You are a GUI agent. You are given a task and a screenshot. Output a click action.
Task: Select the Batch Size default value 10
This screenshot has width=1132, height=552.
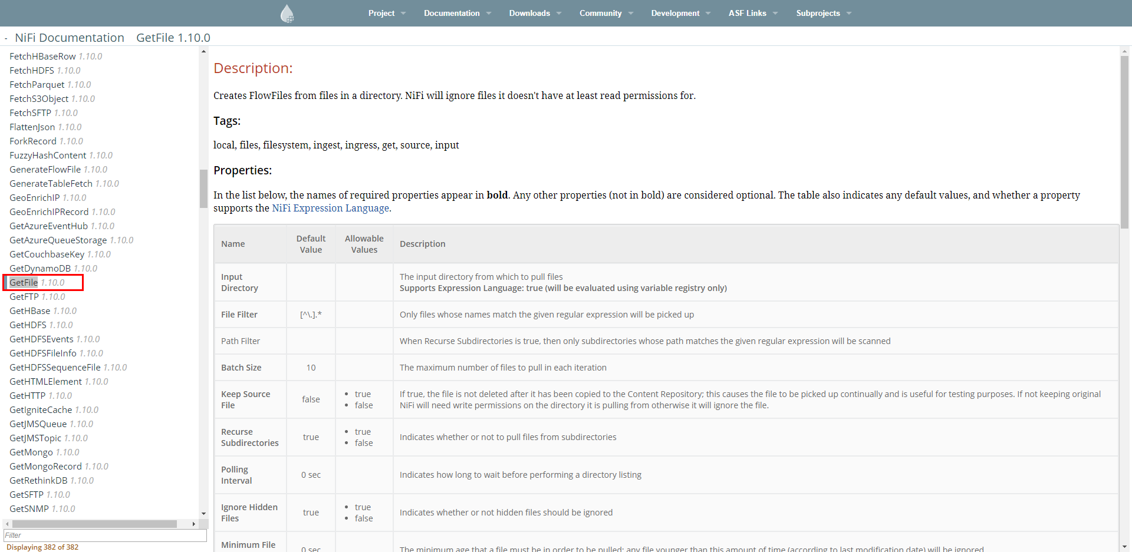tap(311, 368)
